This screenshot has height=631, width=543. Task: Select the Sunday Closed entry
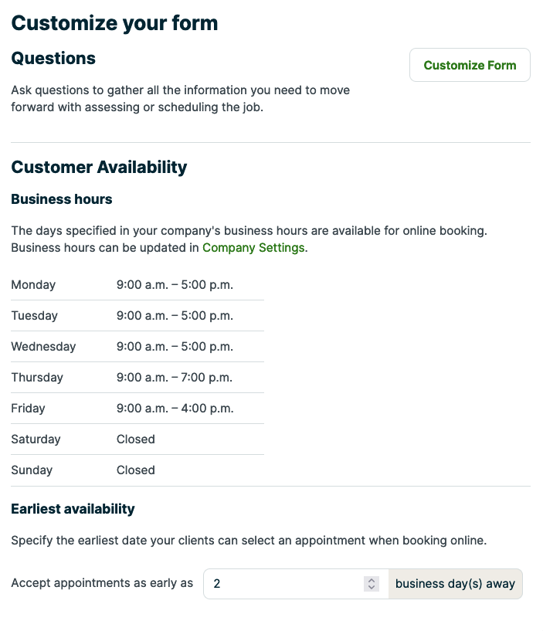pyautogui.click(x=136, y=470)
